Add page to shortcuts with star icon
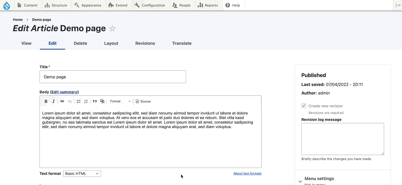402x185 pixels. (x=112, y=29)
